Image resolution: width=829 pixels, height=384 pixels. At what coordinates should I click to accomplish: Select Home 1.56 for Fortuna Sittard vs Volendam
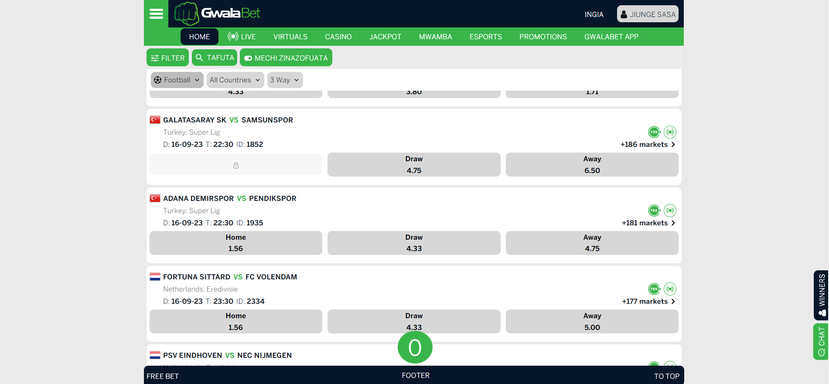[x=236, y=321]
